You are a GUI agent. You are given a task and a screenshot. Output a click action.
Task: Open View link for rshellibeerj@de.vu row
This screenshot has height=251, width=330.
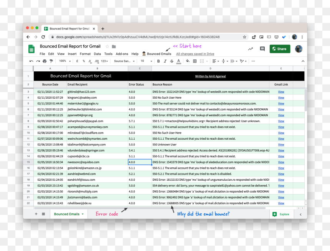coord(281,203)
